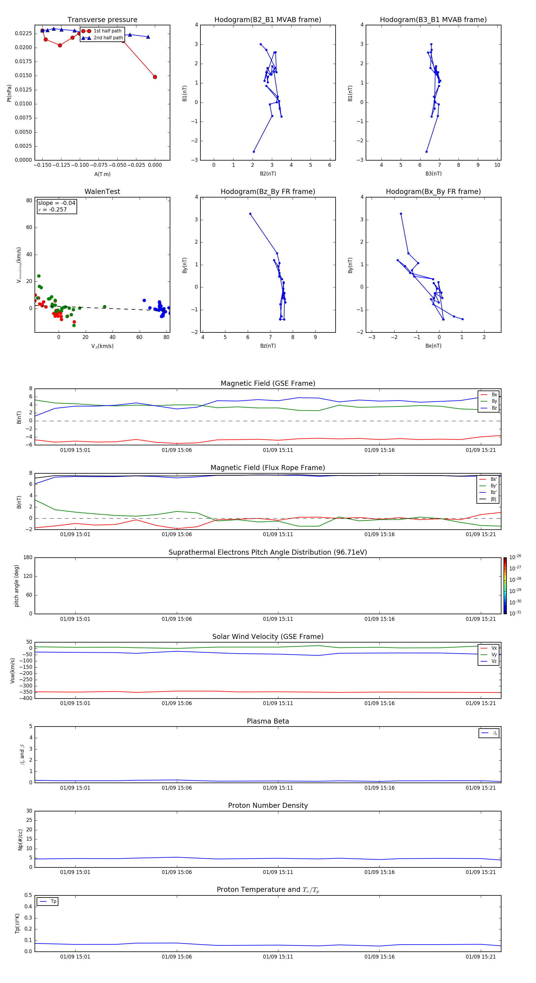This screenshot has height=983, width=536.
Task: Click the 'Transverse pressure' plot title
Action: [102, 20]
